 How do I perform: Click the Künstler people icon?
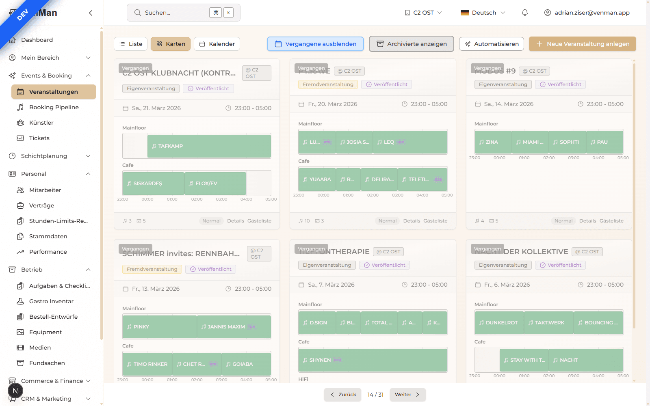20,123
